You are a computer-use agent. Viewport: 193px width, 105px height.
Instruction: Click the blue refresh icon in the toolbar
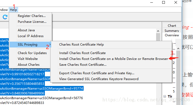[5, 17]
